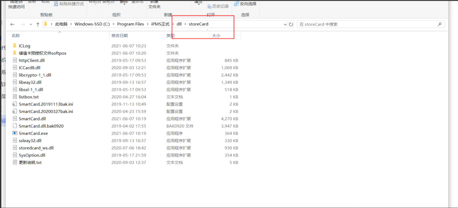Image resolution: width=458 pixels, height=208 pixels.
Task: Sort by 修改日期 column header
Action: pyautogui.click(x=119, y=36)
